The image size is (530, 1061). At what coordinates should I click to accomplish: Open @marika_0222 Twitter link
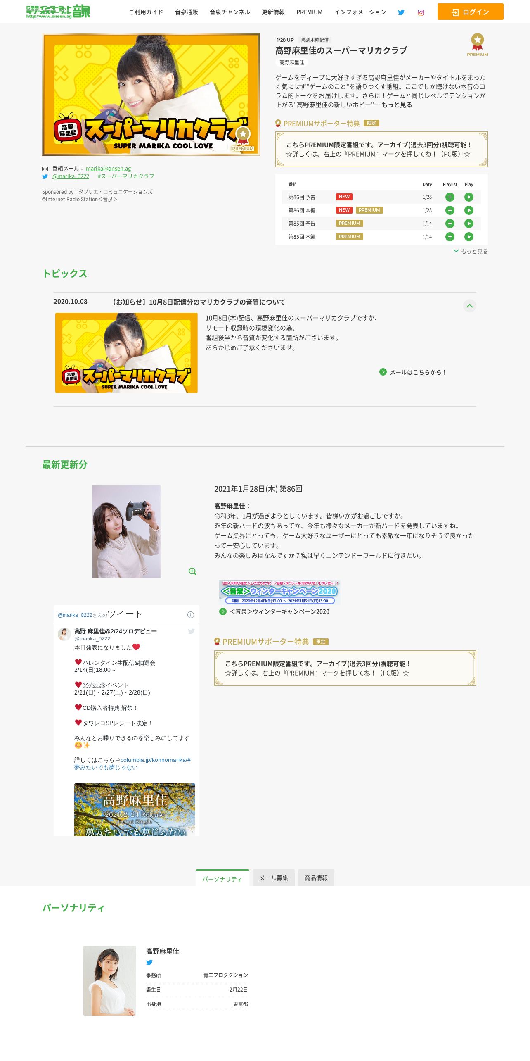coord(71,176)
